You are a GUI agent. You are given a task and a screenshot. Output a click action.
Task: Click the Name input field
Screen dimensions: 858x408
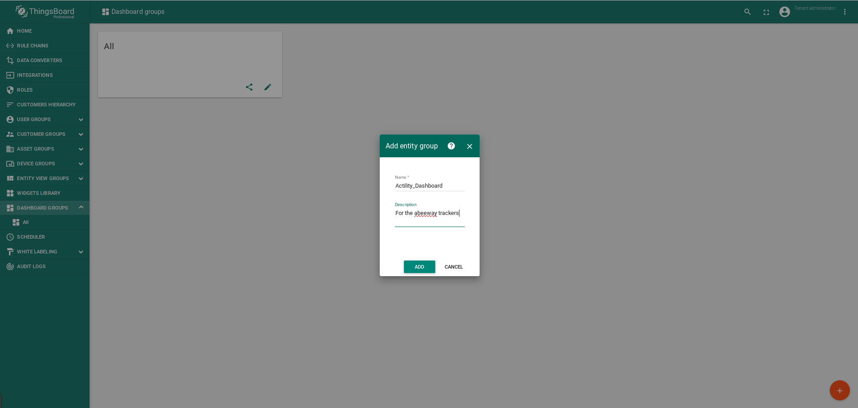click(429, 186)
